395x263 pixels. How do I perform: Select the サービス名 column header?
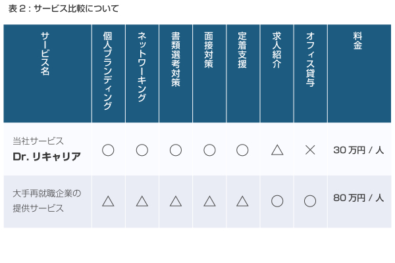(x=45, y=54)
